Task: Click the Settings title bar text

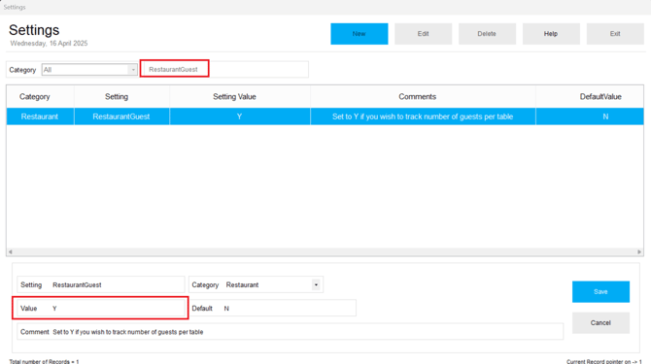Action: (x=15, y=7)
